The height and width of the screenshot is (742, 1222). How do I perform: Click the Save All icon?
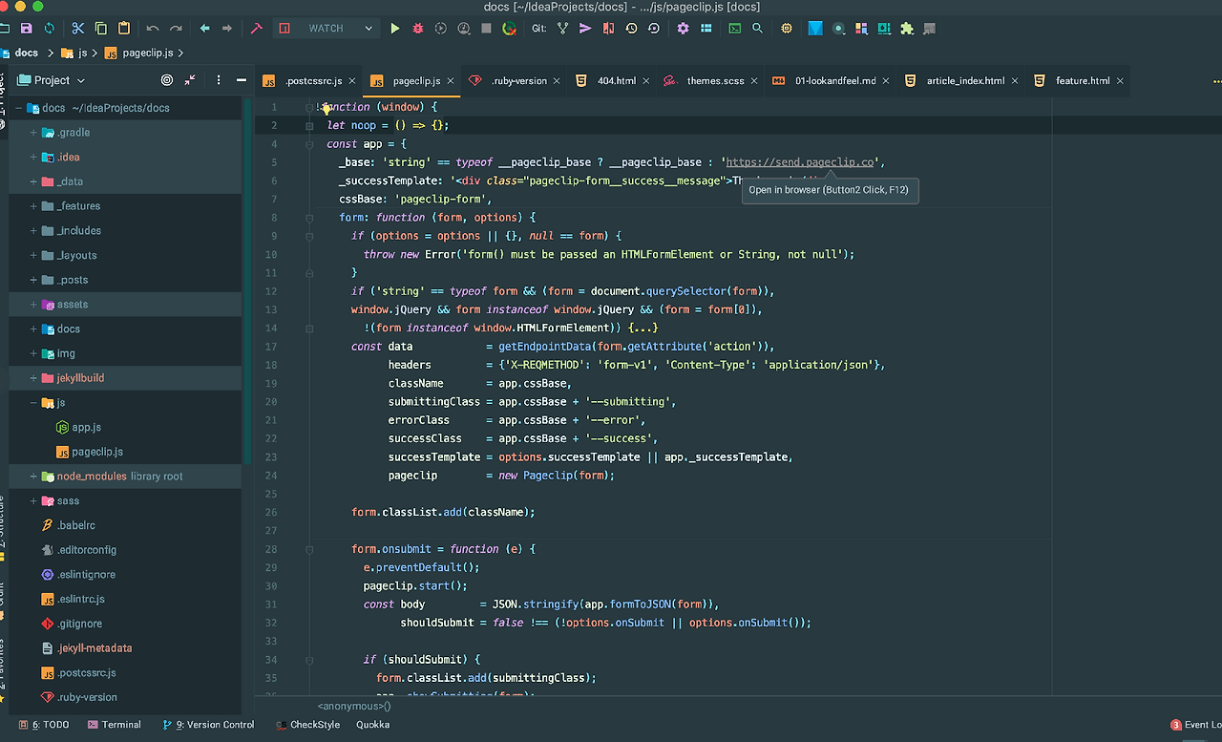(26, 29)
